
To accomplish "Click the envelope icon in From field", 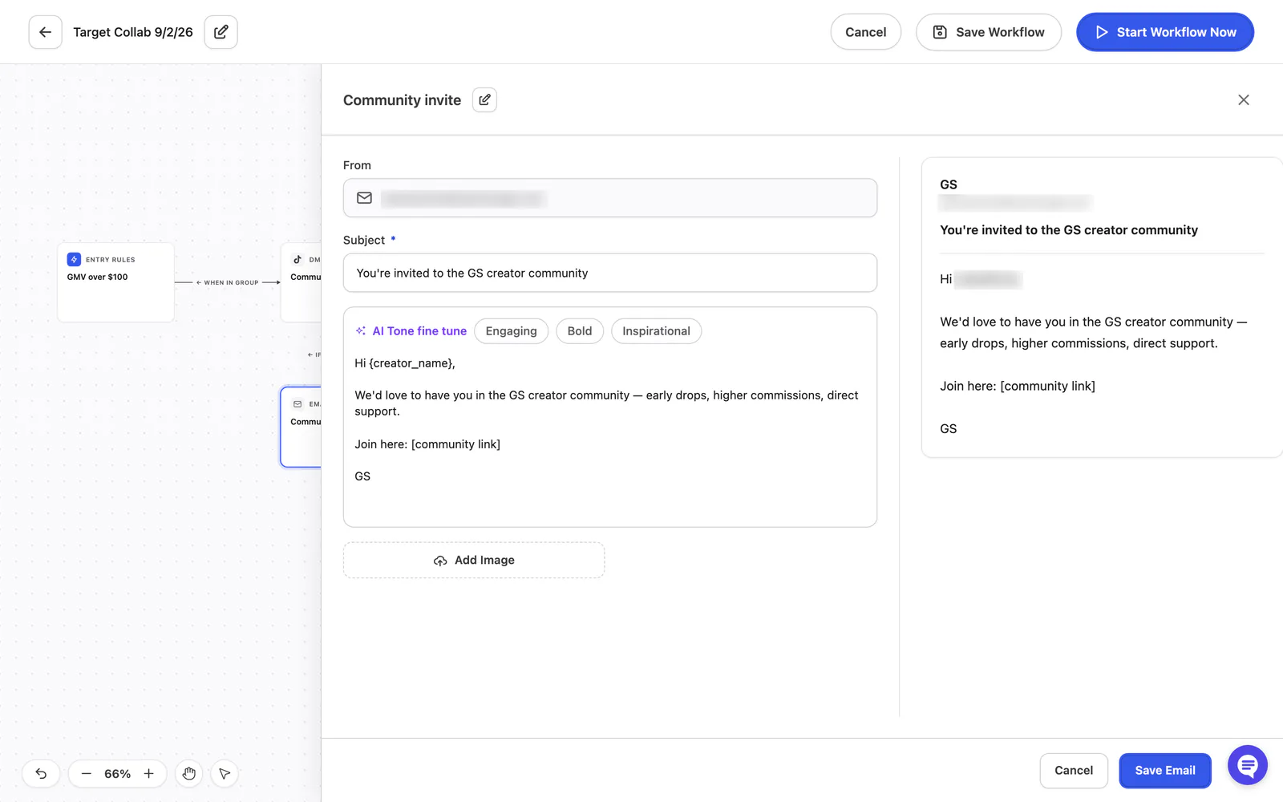I will (364, 198).
